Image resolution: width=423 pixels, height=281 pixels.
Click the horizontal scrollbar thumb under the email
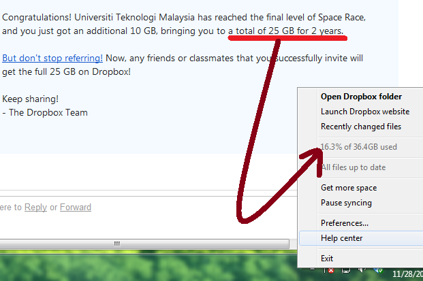pyautogui.click(x=144, y=244)
